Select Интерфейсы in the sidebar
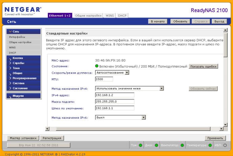Image resolution: width=233 pixels, height=156 pixels. point(24,37)
